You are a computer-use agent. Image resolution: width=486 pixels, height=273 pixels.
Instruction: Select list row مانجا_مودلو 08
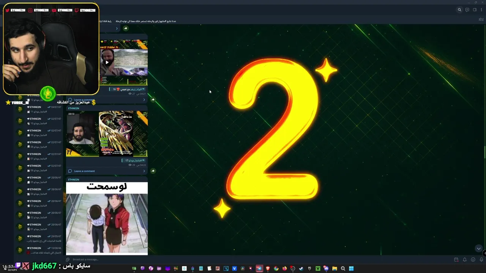[x=40, y=145]
